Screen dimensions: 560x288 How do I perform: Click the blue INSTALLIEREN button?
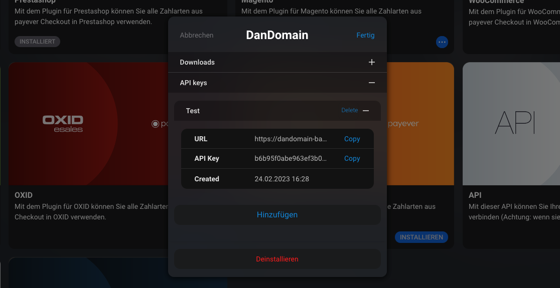pos(422,237)
